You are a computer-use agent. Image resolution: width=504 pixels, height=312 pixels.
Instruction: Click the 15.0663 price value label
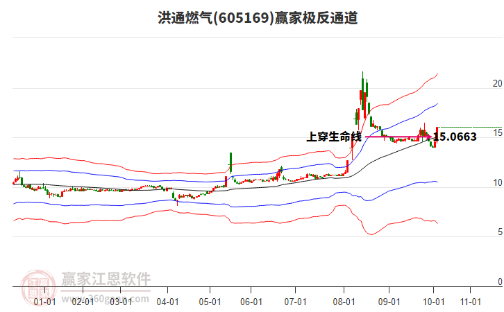pyautogui.click(x=455, y=137)
